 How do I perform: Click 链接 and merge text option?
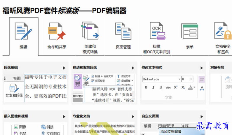click(102, 76)
